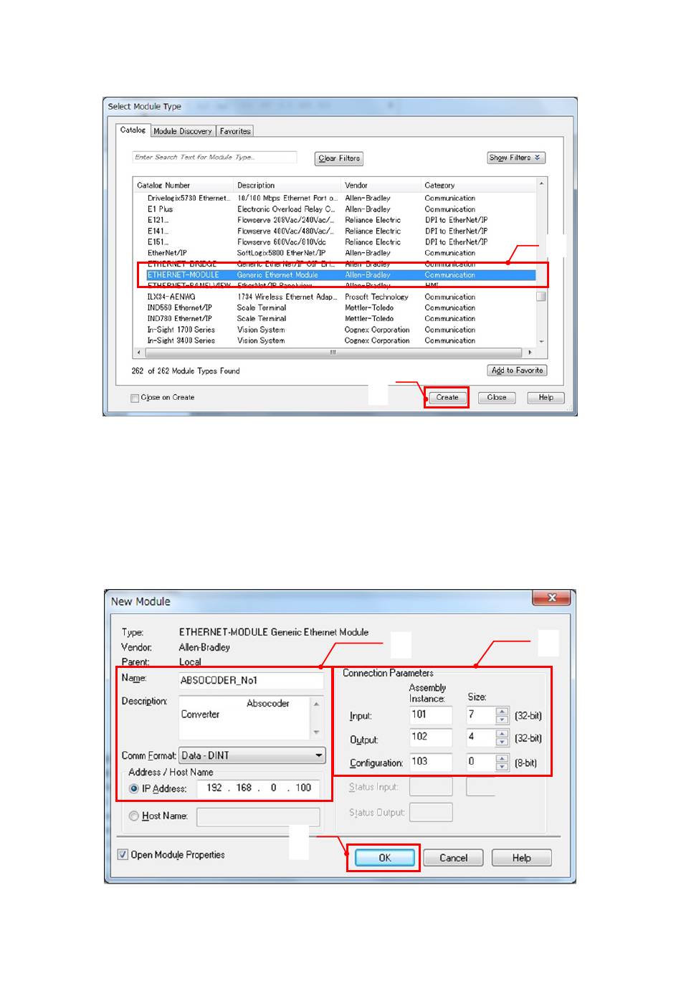Select the ETHERNET-MODULE catalog entry
Image resolution: width=681 pixels, height=994 pixels.
pos(335,275)
